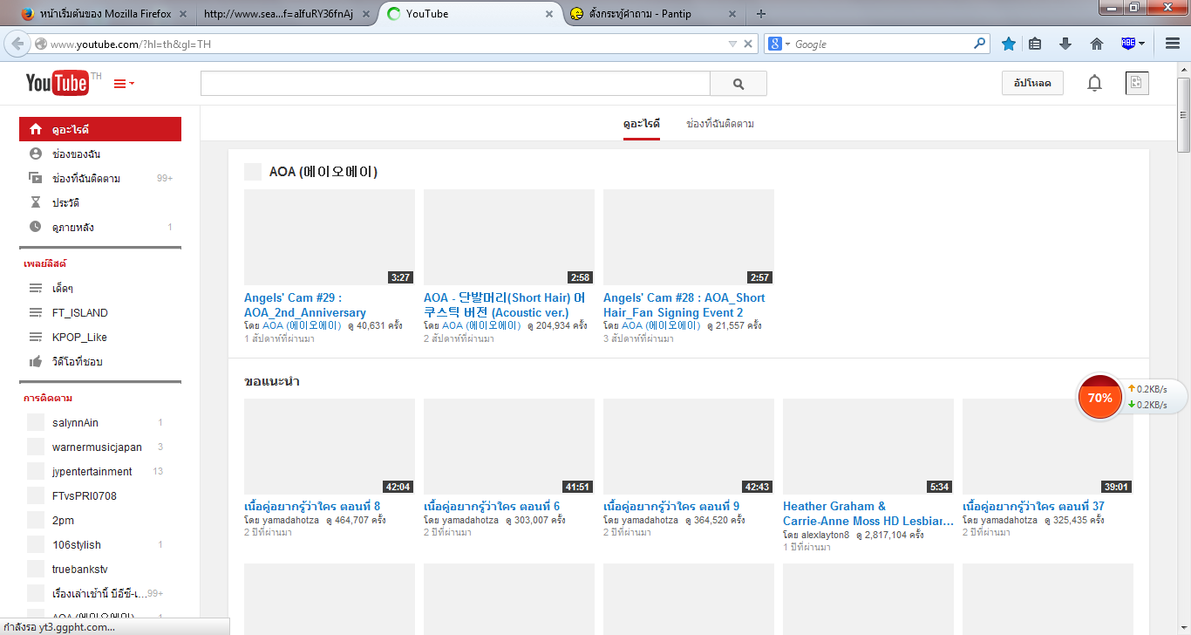1191x635 pixels.
Task: Open Angels' Cam #28 video title
Action: click(684, 305)
